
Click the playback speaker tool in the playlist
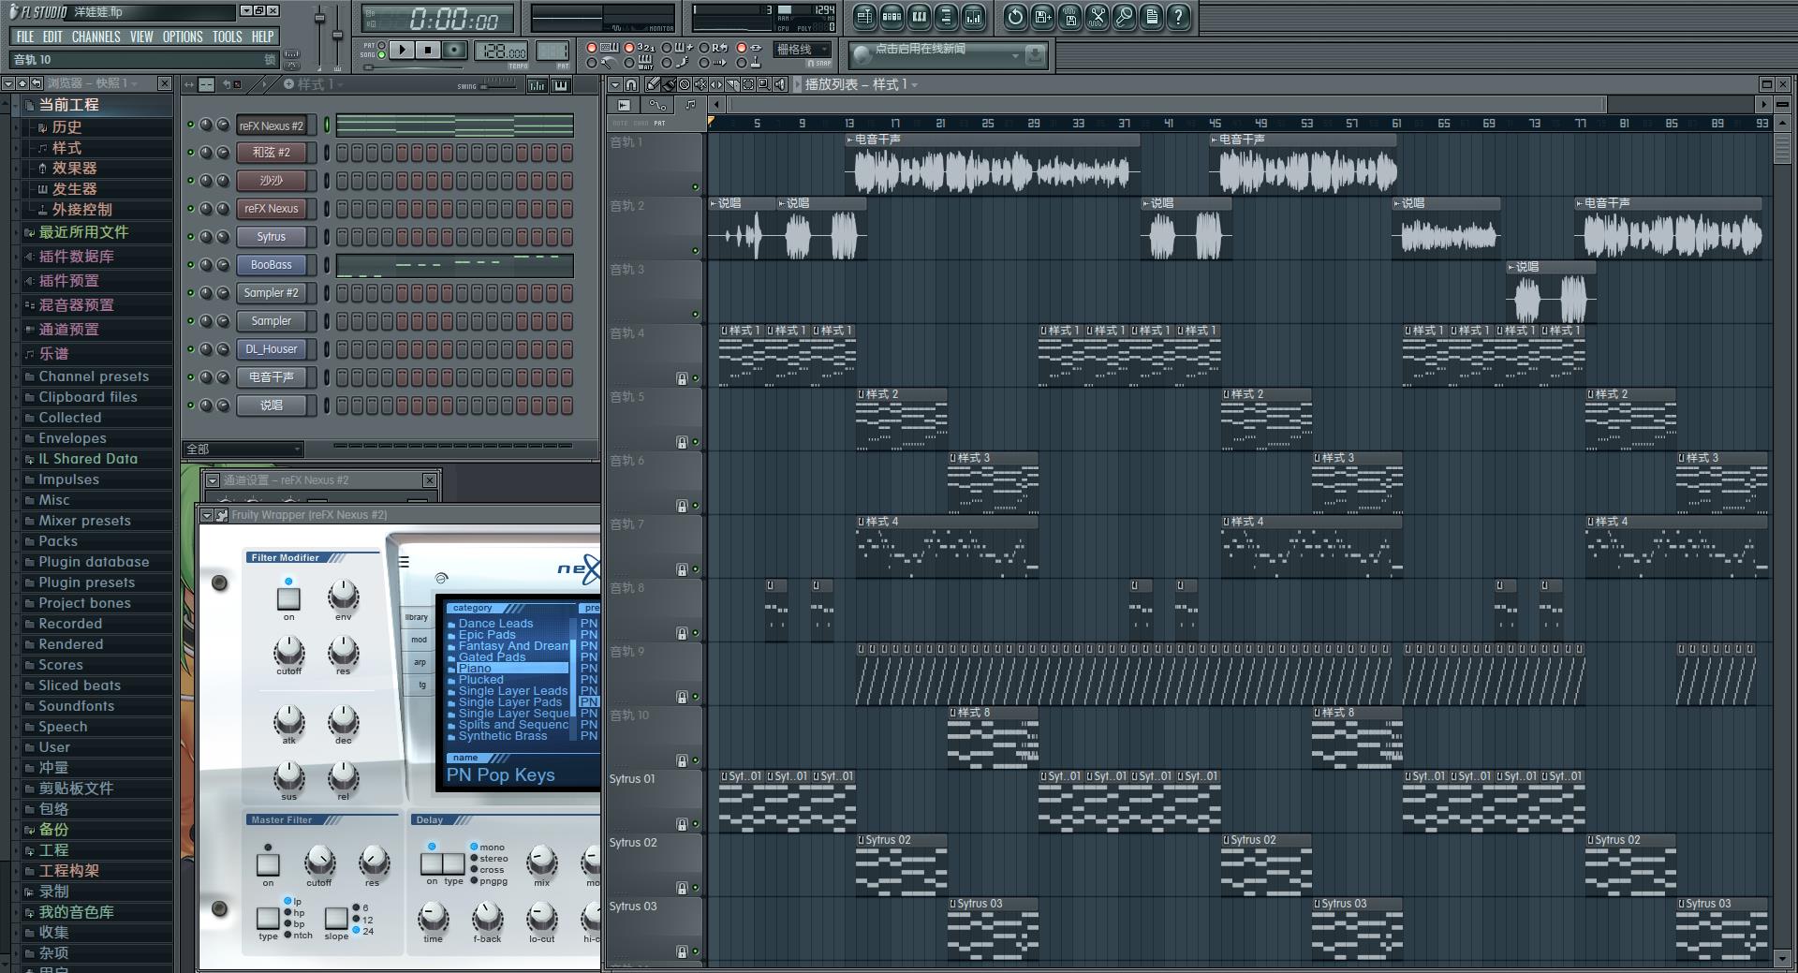(x=780, y=84)
